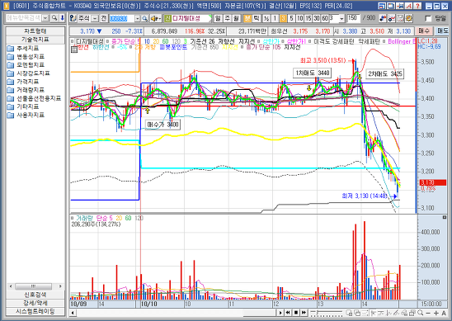Select the 주 weekly period button
The width and height of the screenshot is (452, 321).
coord(227,18)
